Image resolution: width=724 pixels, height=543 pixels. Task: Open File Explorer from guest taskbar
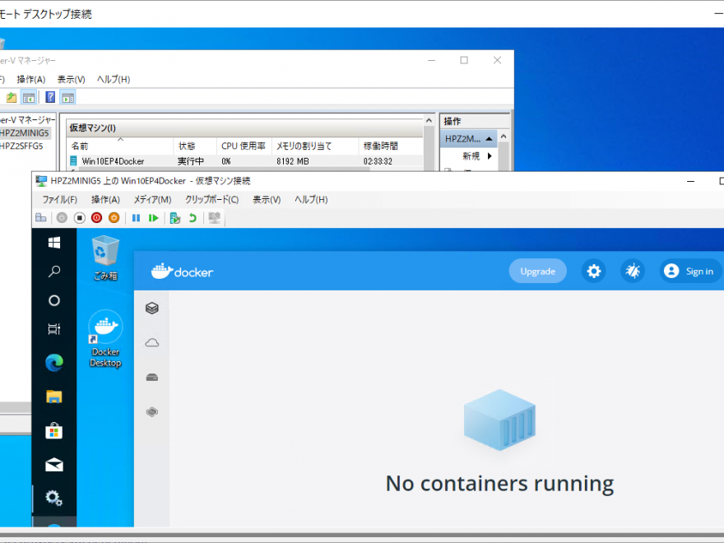(x=54, y=397)
